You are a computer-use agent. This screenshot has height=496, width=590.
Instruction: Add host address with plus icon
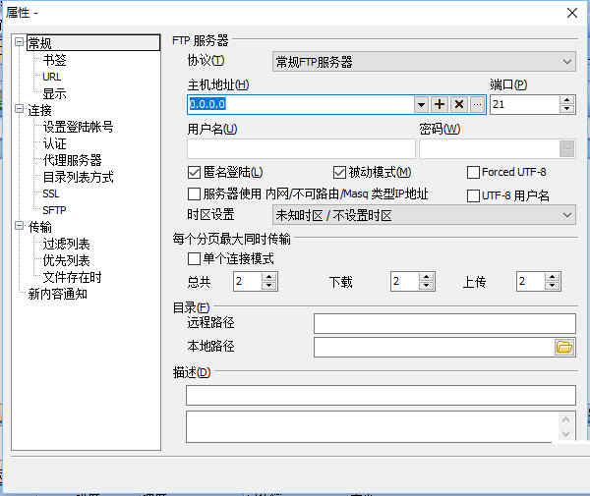click(440, 104)
